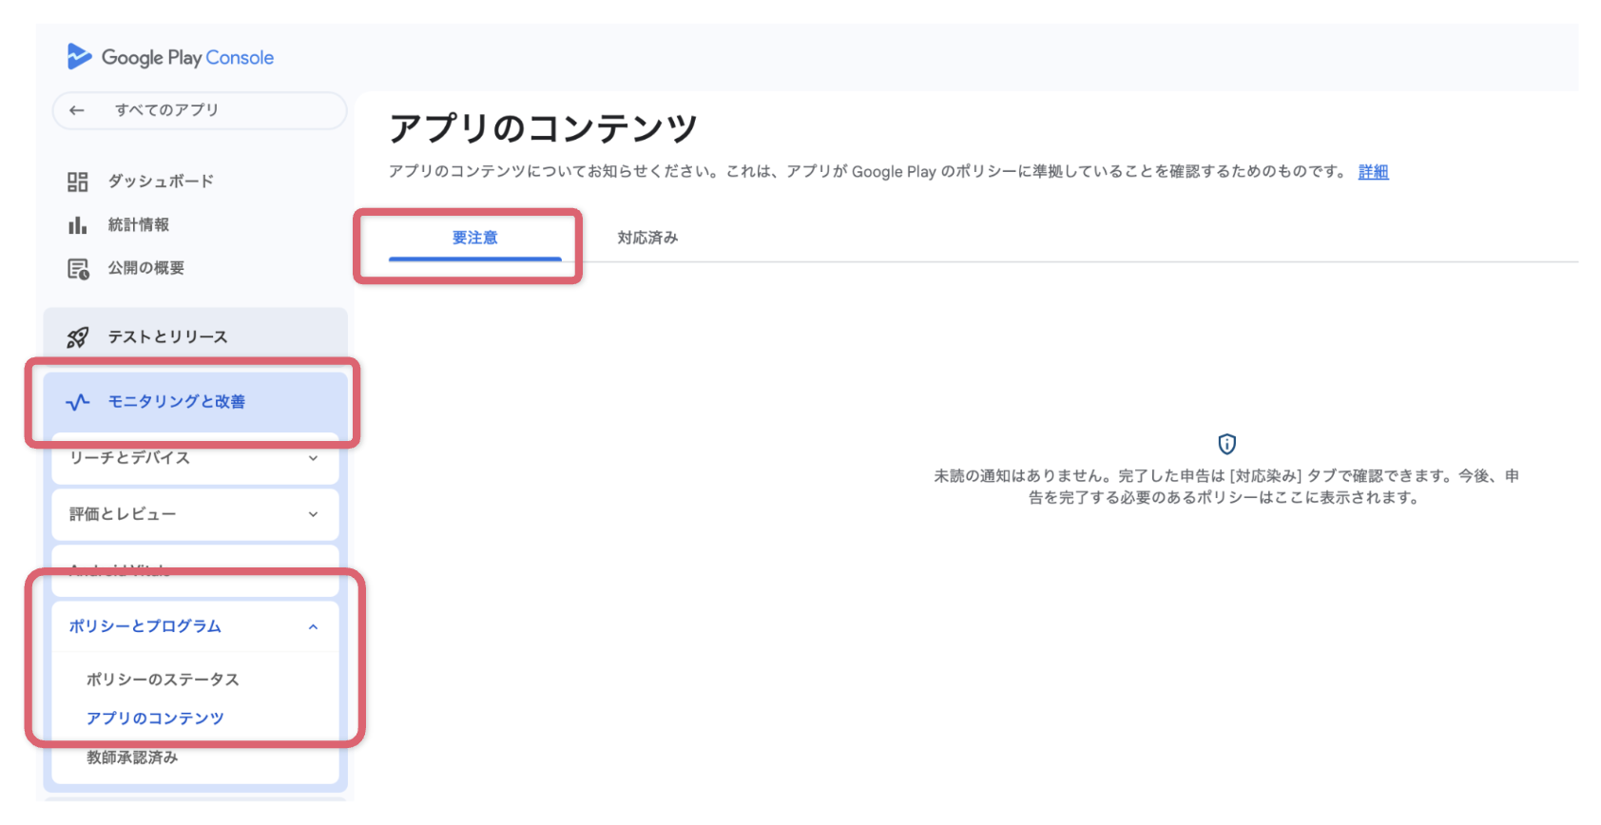The image size is (1601, 825).
Task: Switch to the 対応済み tab
Action: tap(647, 238)
